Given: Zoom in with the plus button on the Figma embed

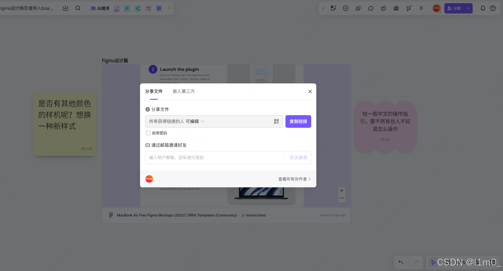Looking at the screenshot, I should pos(342,191).
